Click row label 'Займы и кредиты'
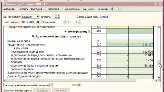The height and width of the screenshot is (92, 164). [19, 41]
